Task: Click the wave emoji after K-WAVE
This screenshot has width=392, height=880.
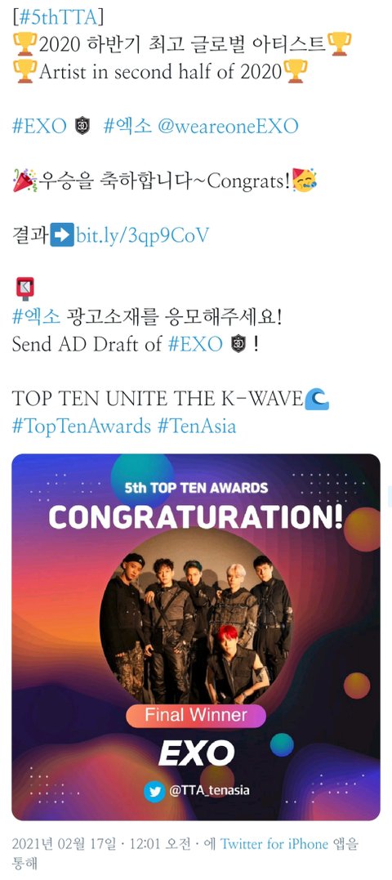Action: (316, 399)
